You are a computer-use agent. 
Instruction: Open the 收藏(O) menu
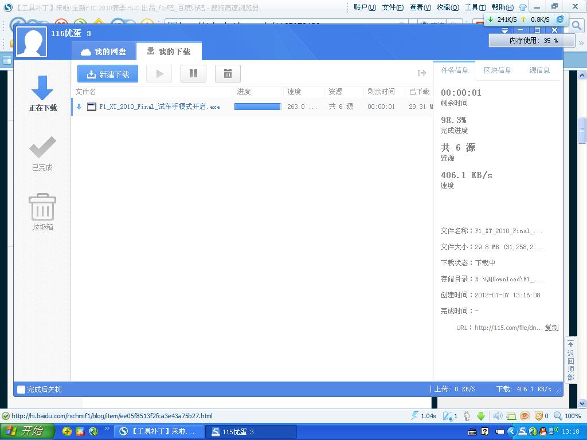pos(448,7)
